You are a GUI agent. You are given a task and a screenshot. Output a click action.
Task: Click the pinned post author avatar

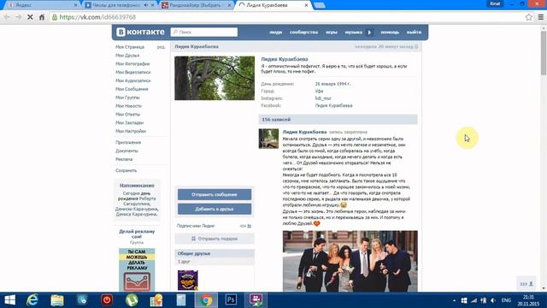tap(268, 139)
